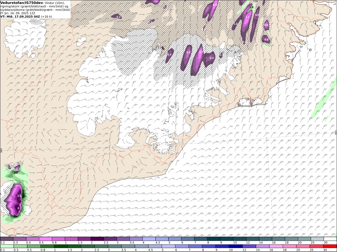Pick upper legend swatch between 20 and 25
337x252 pixels.
[x=304, y=239]
